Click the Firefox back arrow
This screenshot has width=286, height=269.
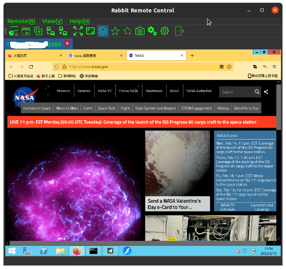click(12, 67)
